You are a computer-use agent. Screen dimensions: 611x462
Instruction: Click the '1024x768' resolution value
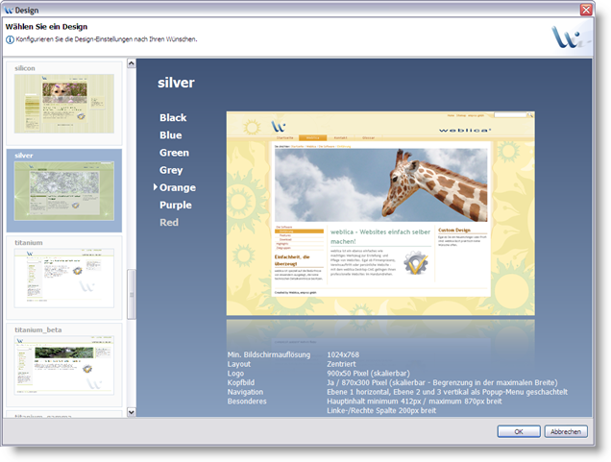pyautogui.click(x=343, y=354)
